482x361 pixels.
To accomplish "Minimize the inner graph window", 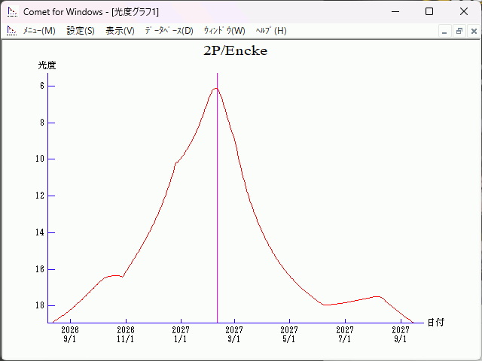I will (444, 31).
